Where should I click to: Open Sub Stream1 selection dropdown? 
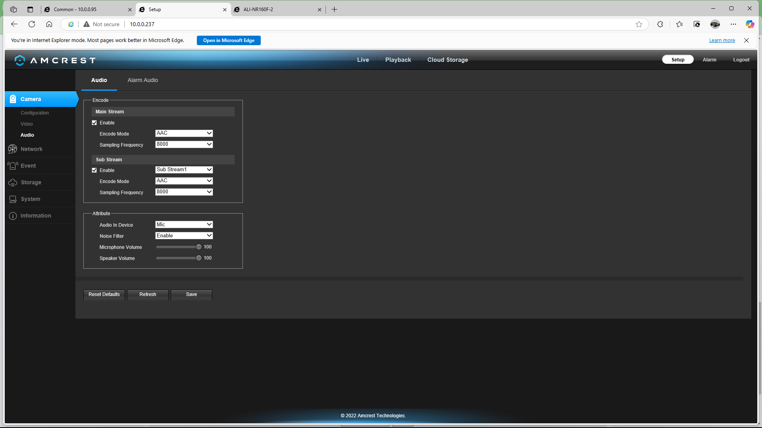pos(184,170)
